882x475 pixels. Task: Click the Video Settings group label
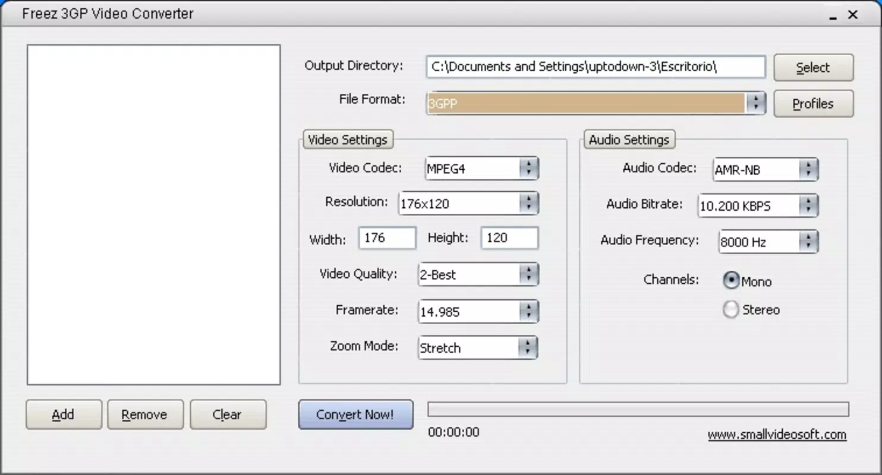(x=348, y=140)
